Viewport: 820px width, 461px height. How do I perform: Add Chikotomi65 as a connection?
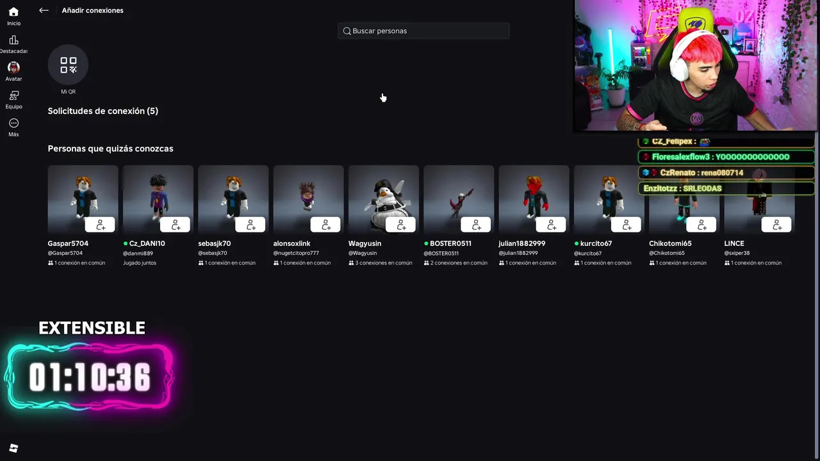pyautogui.click(x=701, y=225)
